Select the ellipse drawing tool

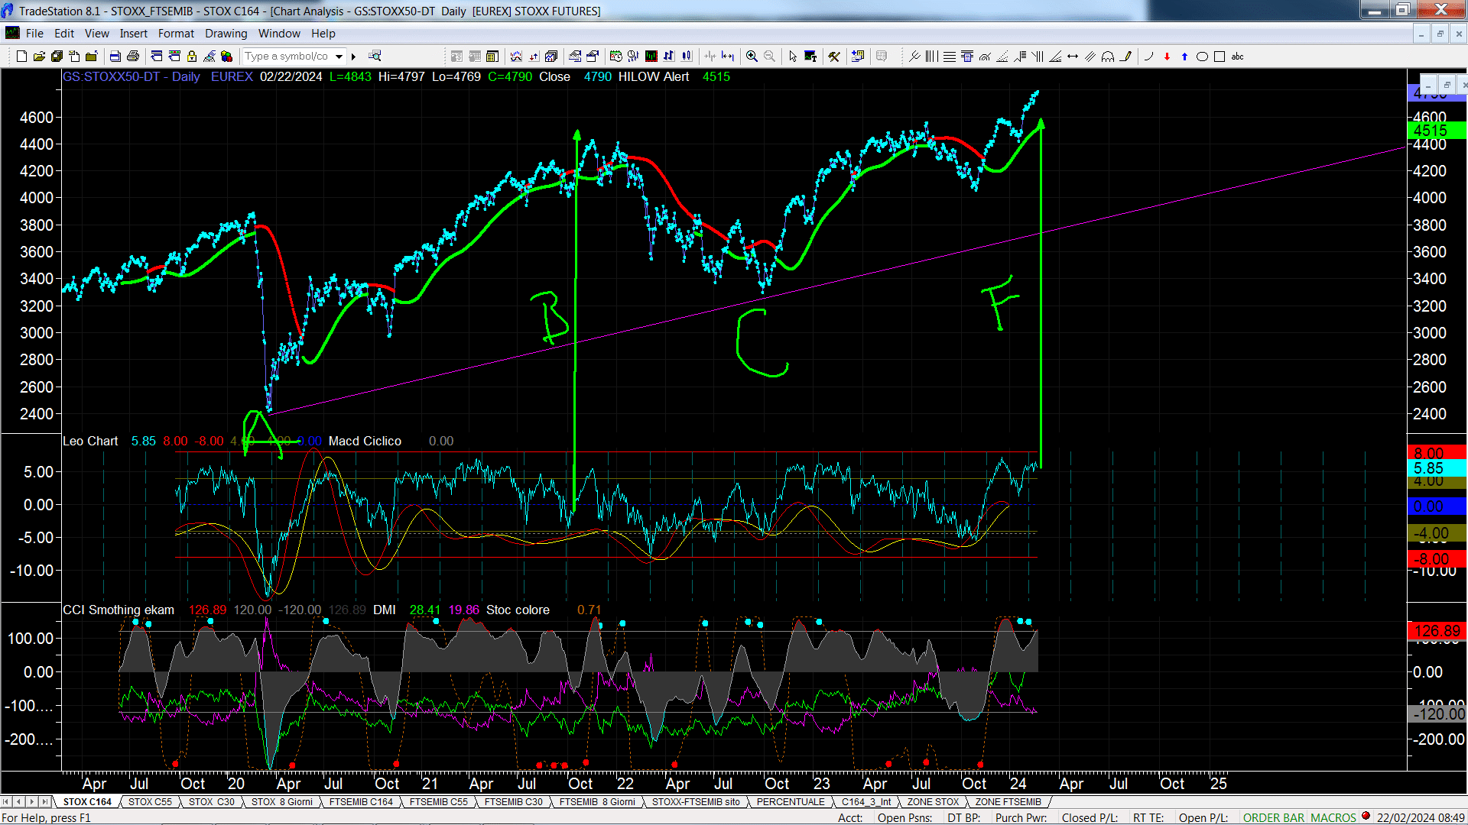click(1202, 56)
